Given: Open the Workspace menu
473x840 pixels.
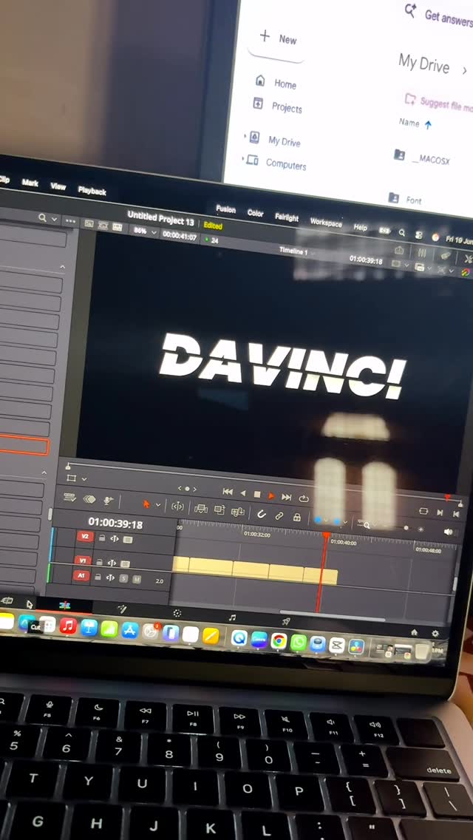Looking at the screenshot, I should coord(326,223).
